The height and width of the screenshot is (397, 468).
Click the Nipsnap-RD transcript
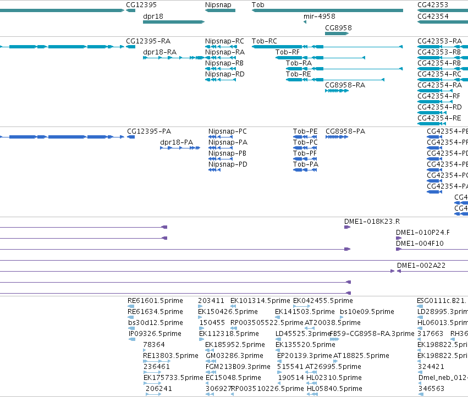click(221, 80)
